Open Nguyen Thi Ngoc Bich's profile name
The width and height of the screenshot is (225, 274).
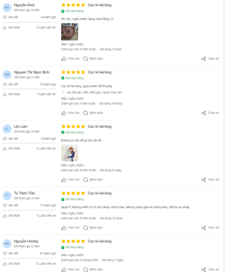click(x=32, y=72)
